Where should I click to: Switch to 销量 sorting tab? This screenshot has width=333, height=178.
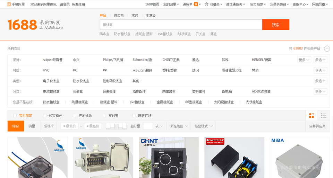pyautogui.click(x=32, y=126)
